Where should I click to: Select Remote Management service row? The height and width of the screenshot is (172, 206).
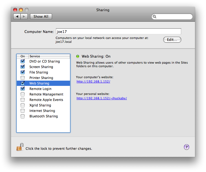pos(46,94)
